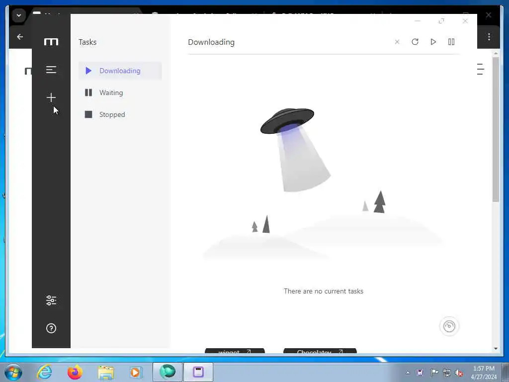The image size is (509, 382).
Task: Delete selected tasks with X icon
Action: coord(397,42)
